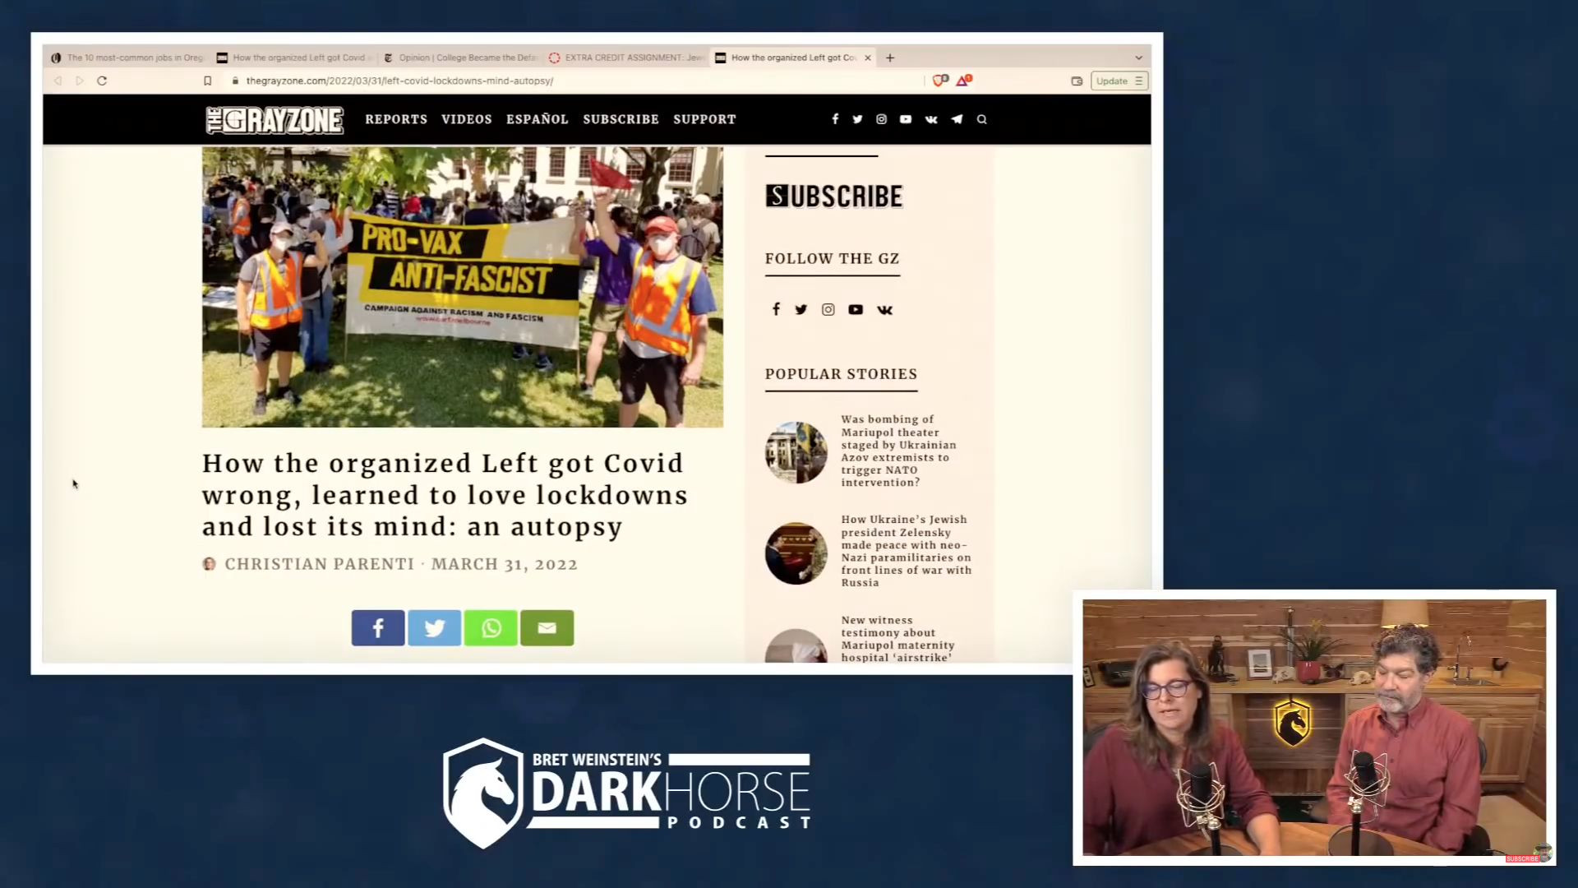Switch to Opinion College Became tab
The width and height of the screenshot is (1578, 888).
click(x=460, y=58)
